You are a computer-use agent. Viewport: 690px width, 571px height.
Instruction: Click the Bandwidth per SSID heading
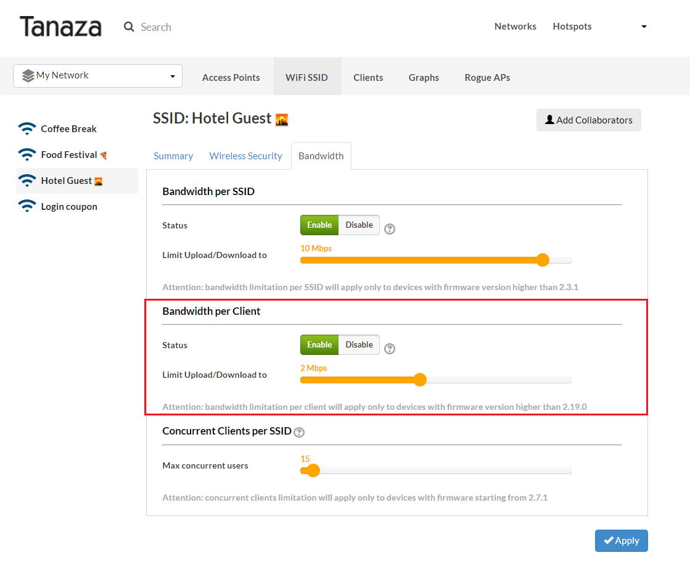208,191
